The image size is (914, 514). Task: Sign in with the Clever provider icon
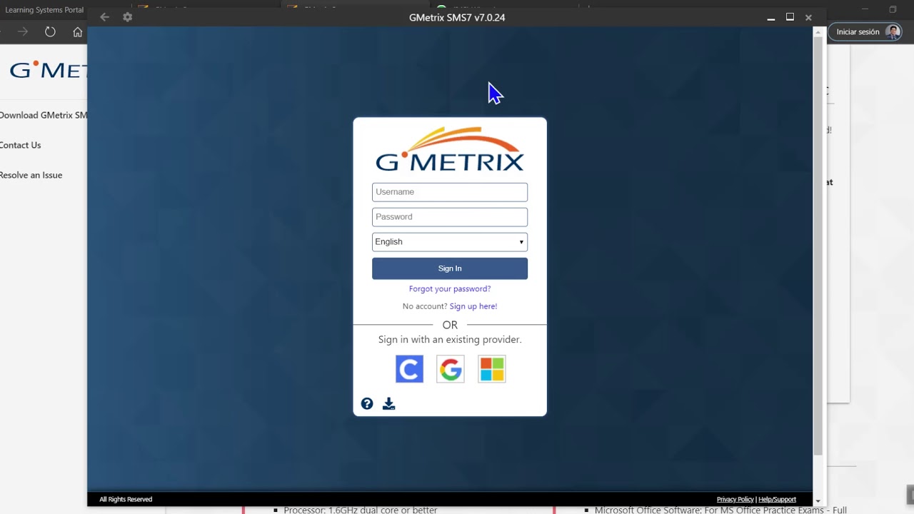pos(409,369)
